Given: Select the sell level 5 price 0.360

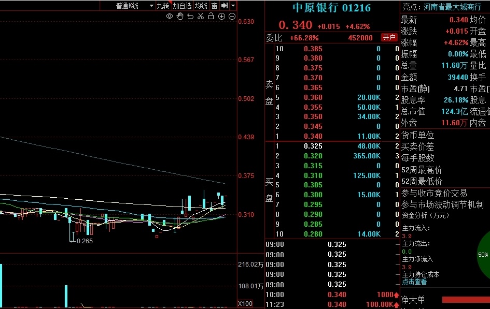Looking at the screenshot, I should (x=313, y=97).
